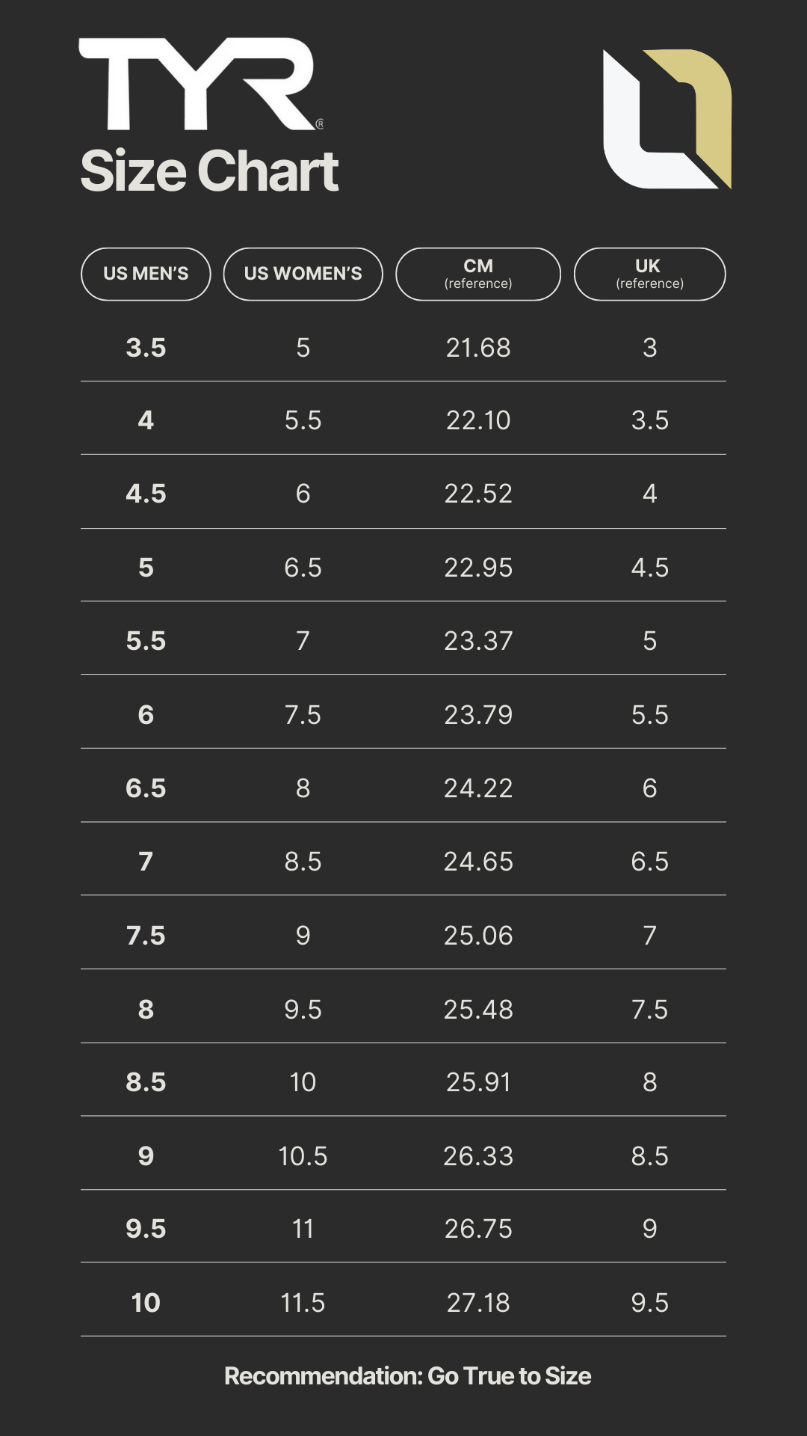Image resolution: width=807 pixels, height=1436 pixels.
Task: Select the 26.75 CM measurement
Action: tap(478, 1229)
